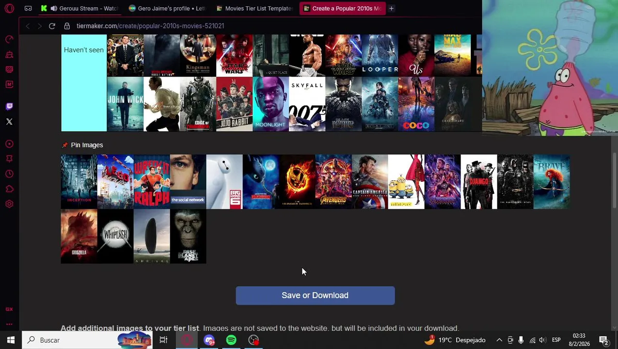Image resolution: width=618 pixels, height=349 pixels.
Task: Select Avengers Infinity War poster
Action: [x=333, y=182]
